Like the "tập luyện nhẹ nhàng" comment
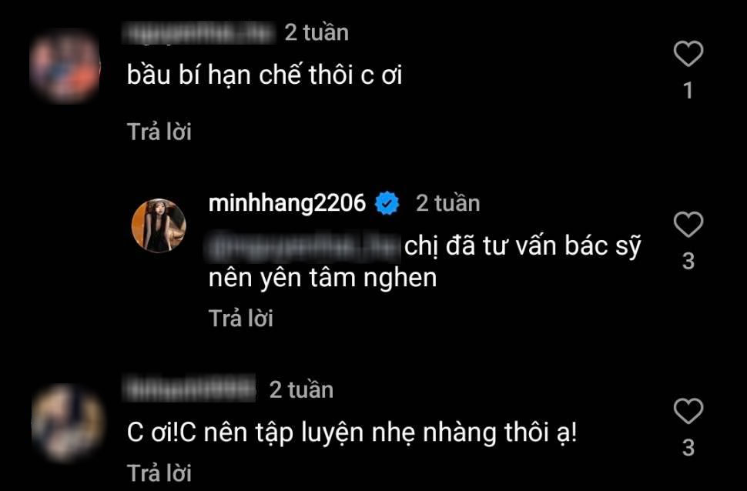This screenshot has width=747, height=491. [688, 411]
